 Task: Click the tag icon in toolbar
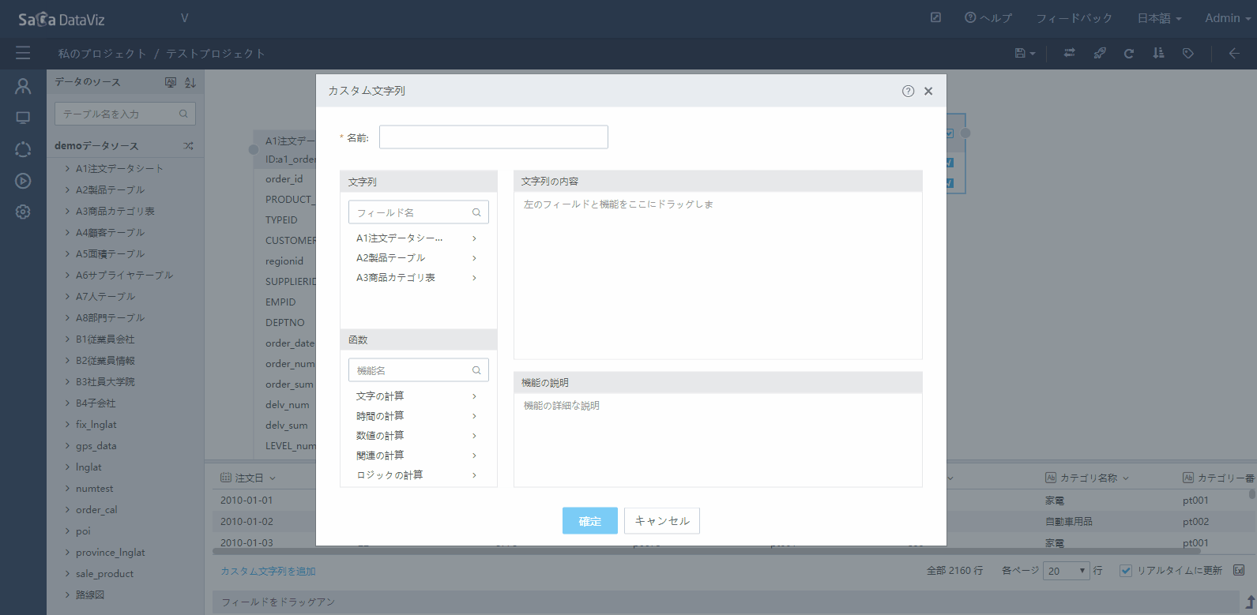pos(1187,53)
